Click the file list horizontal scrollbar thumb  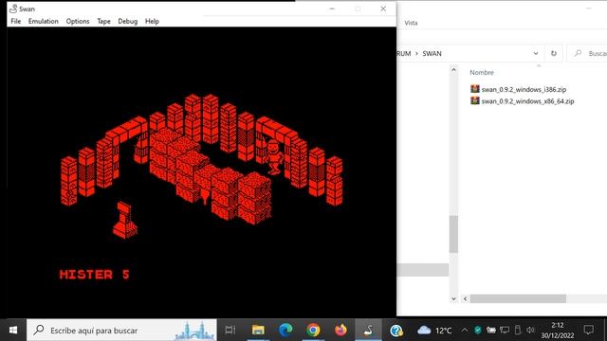(518, 298)
